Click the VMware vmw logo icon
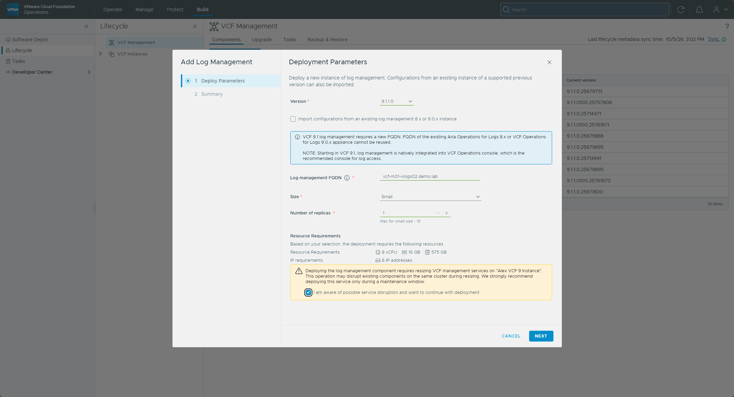734x397 pixels. pyautogui.click(x=13, y=9)
